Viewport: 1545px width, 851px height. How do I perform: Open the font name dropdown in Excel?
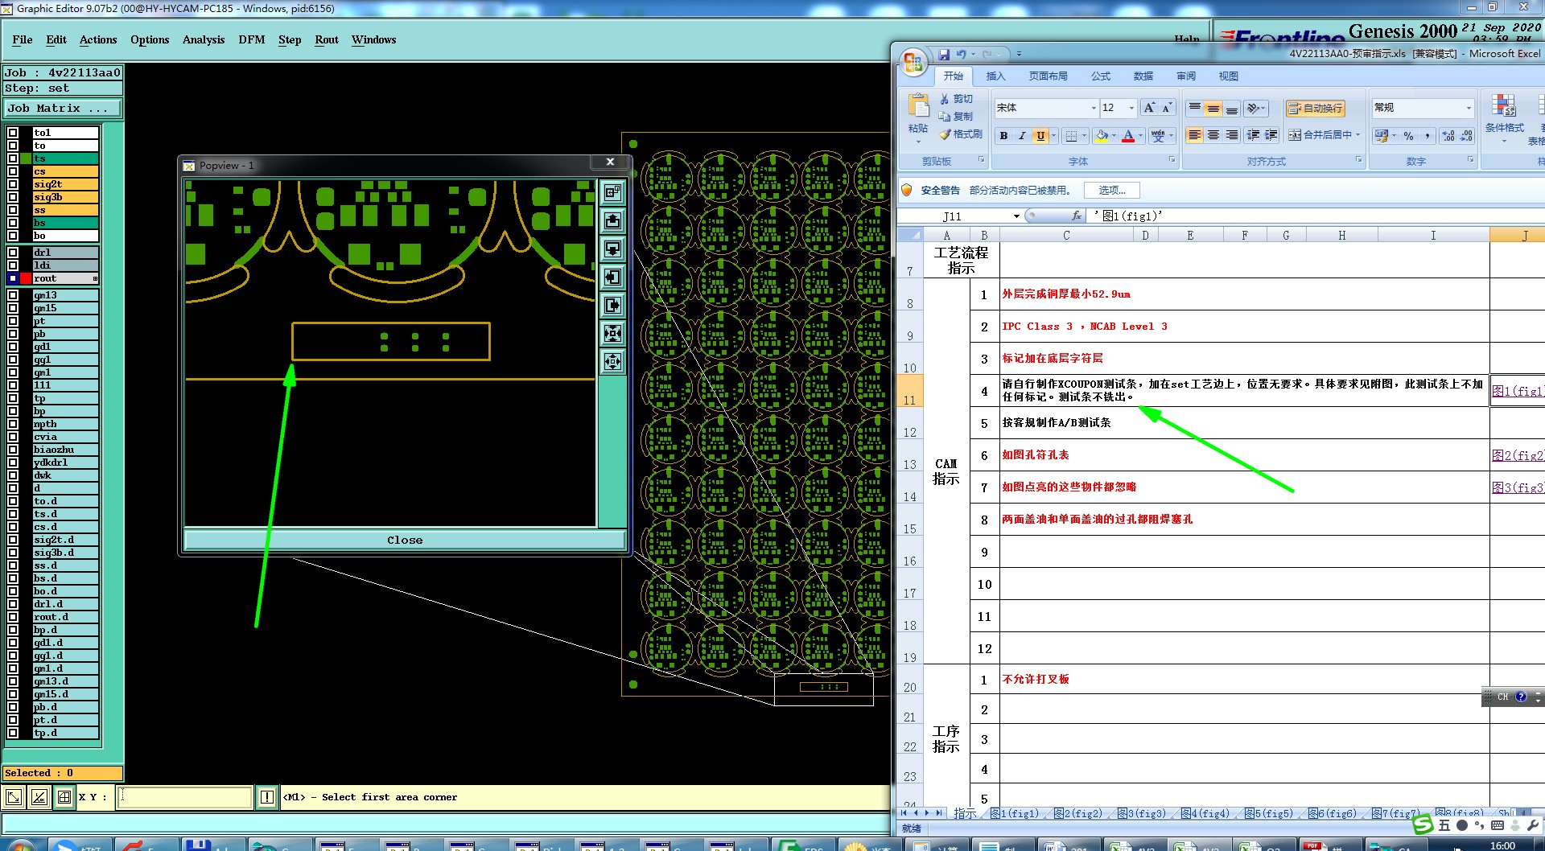[1094, 108]
